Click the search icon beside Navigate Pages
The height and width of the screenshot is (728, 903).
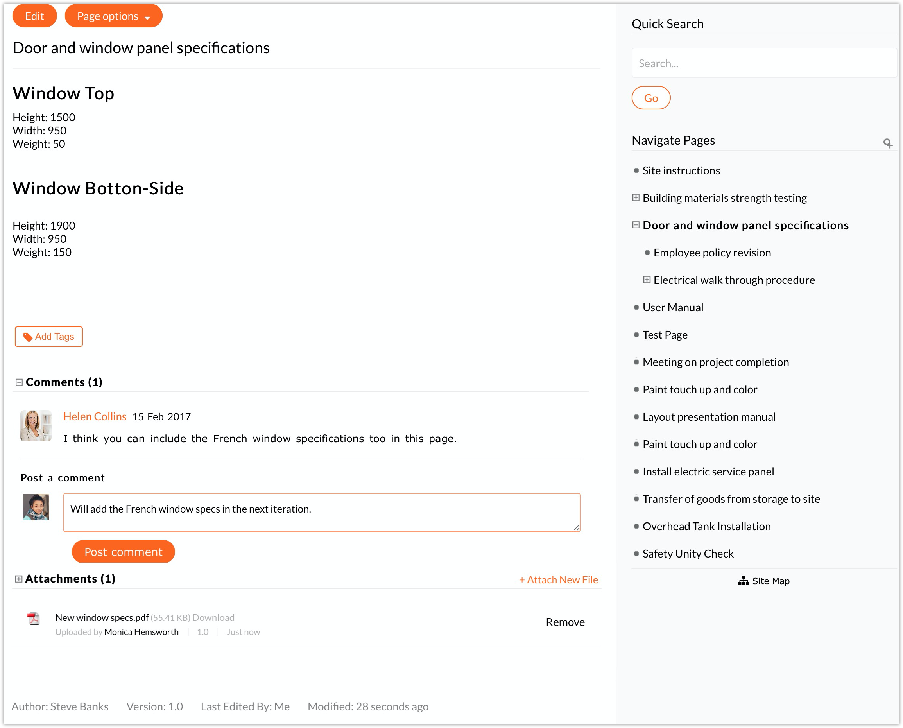pyautogui.click(x=887, y=143)
